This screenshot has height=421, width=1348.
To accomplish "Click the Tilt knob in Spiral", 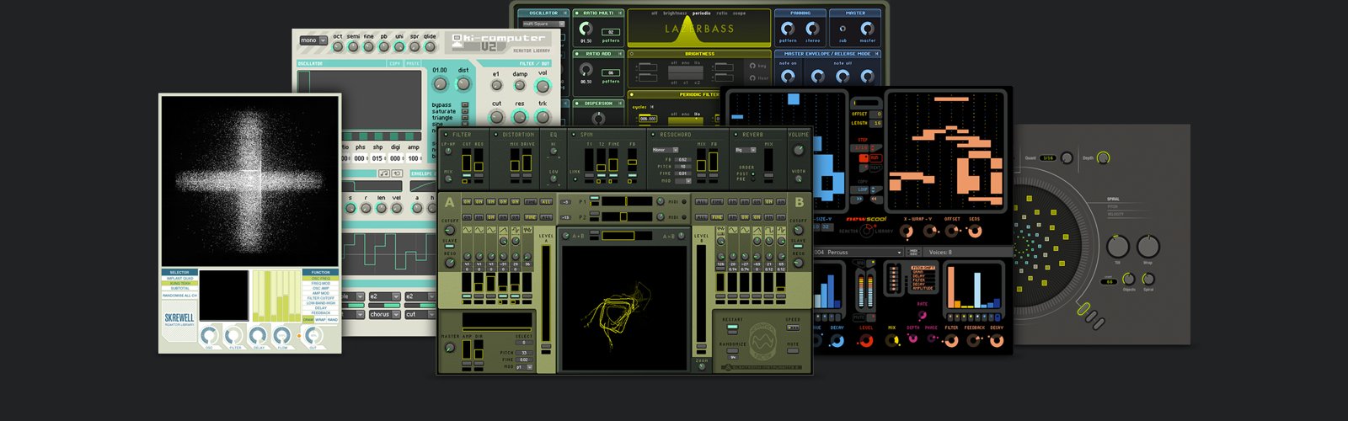I will (x=1118, y=247).
